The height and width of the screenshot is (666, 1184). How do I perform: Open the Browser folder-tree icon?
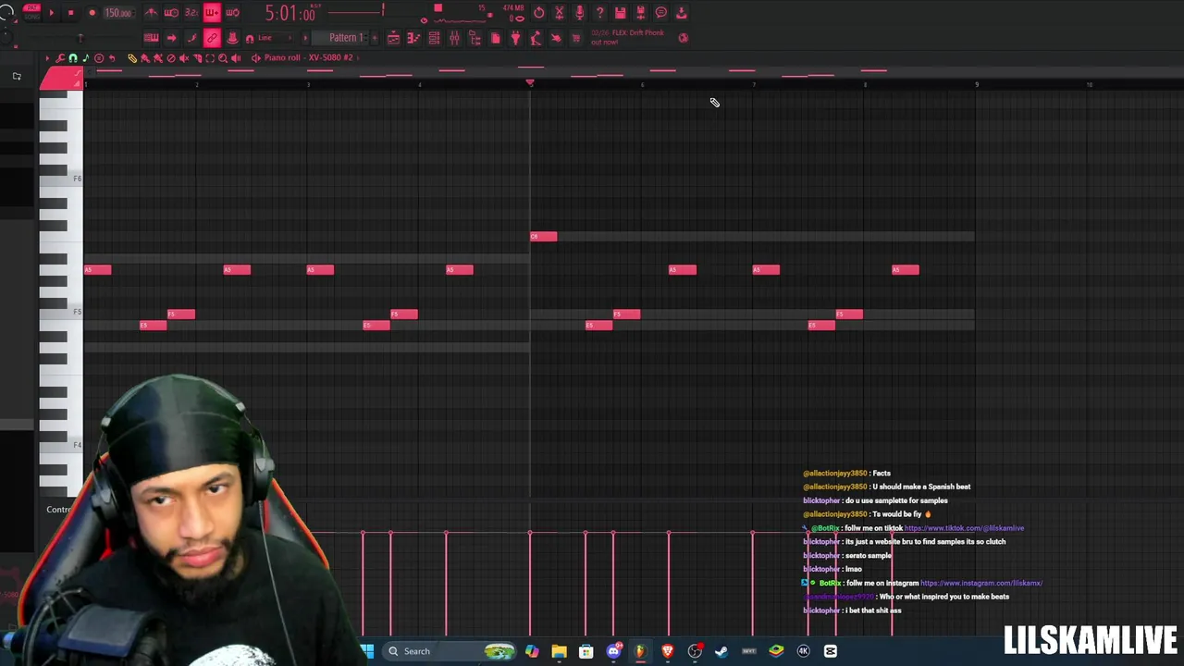tap(475, 38)
